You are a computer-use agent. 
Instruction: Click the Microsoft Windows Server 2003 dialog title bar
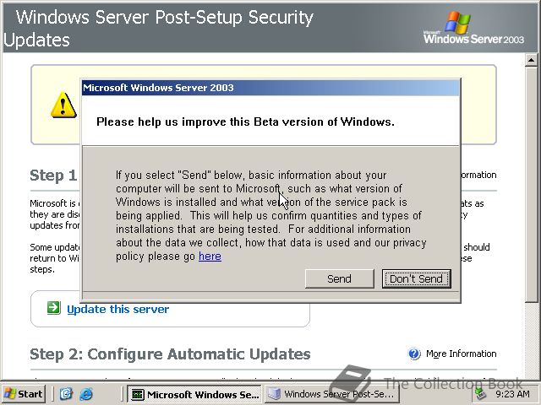(270, 88)
